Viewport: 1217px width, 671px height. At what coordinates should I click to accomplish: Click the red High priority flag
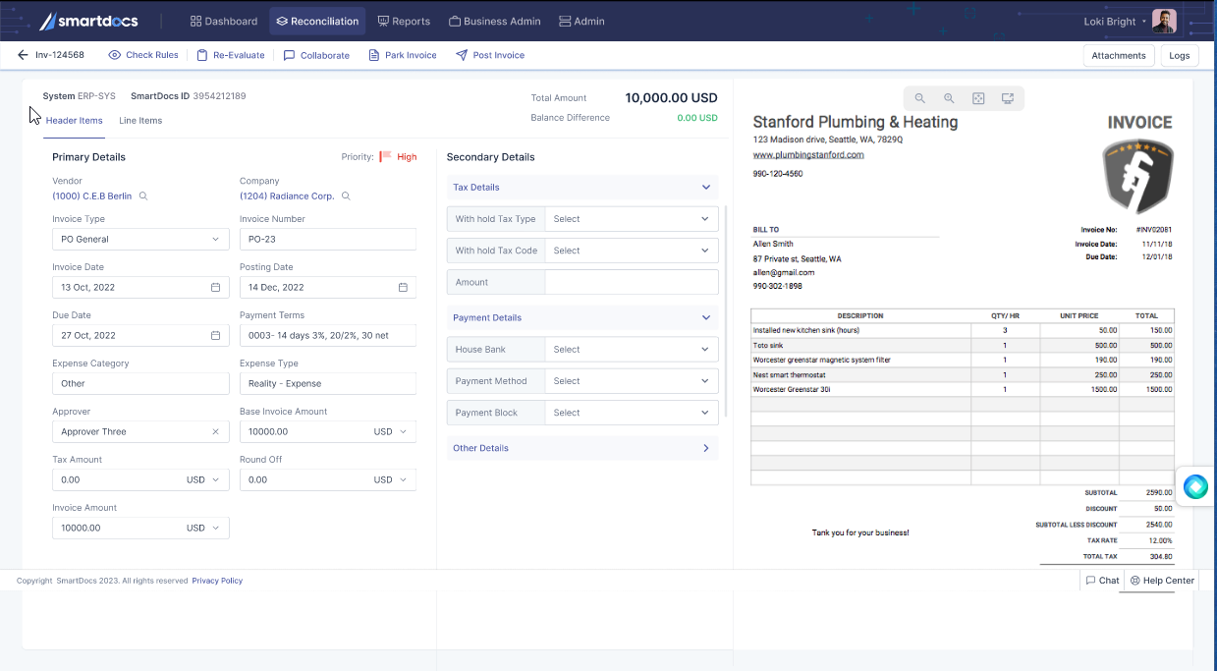[x=386, y=156]
